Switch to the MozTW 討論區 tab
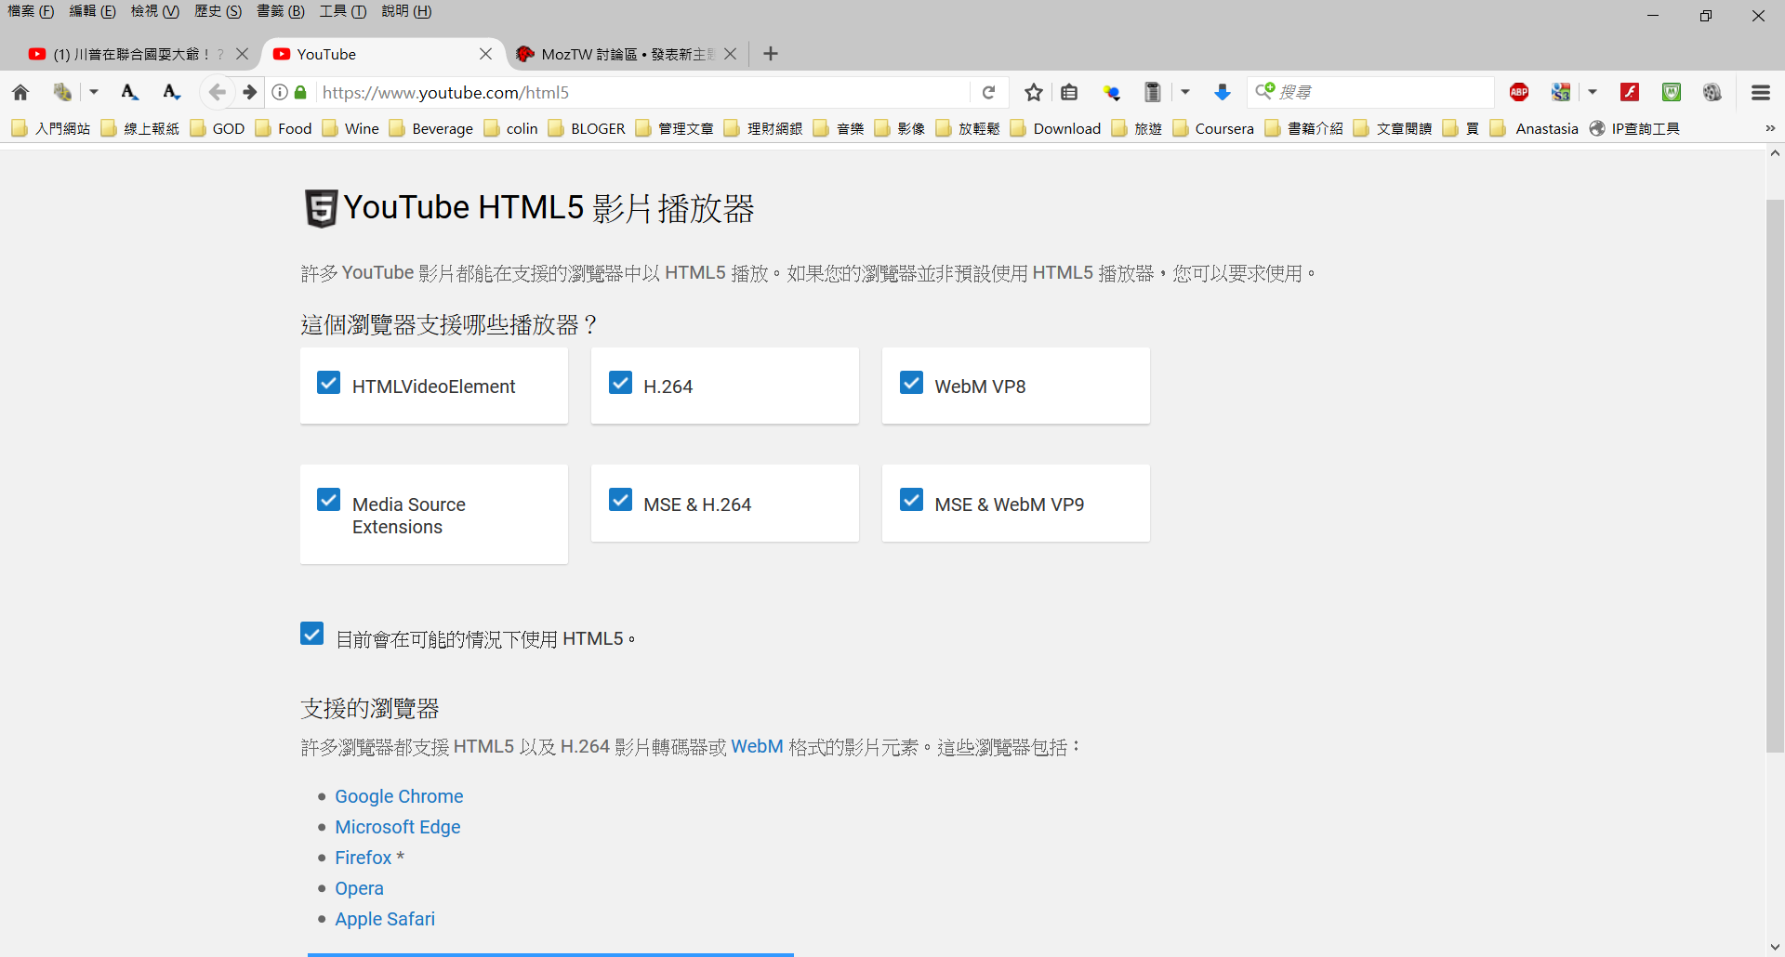 [617, 54]
